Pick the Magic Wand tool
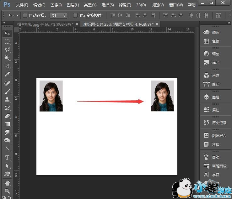Image resolution: width=232 pixels, height=199 pixels. click(x=7, y=58)
